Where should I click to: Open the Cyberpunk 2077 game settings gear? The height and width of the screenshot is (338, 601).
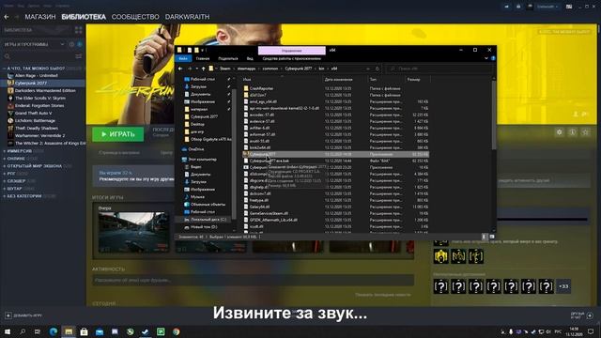(x=560, y=132)
